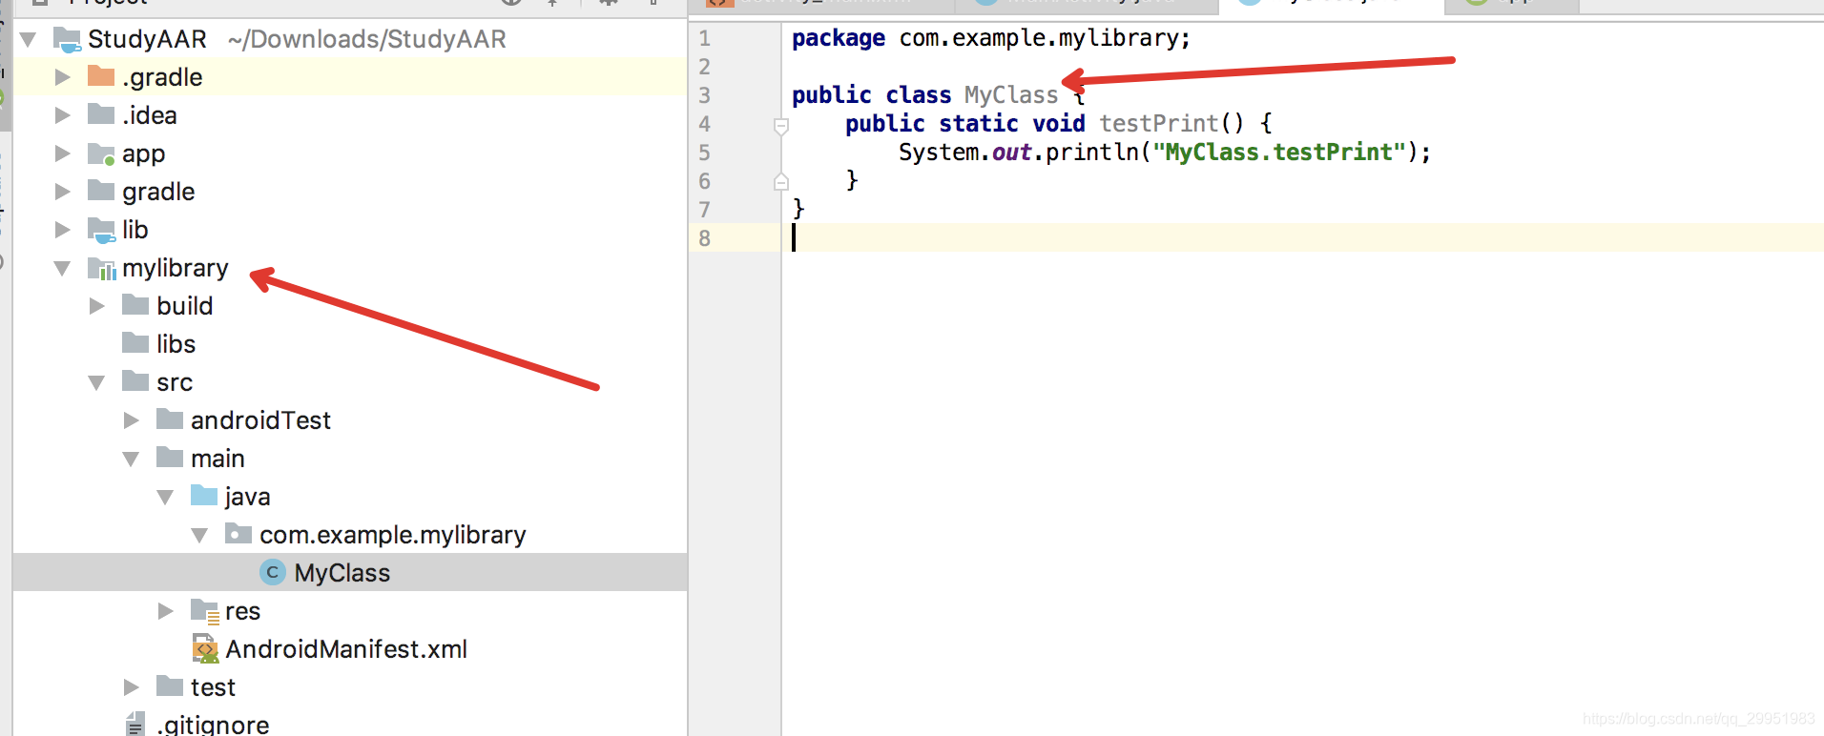
Task: Click the 'static' keyword on line 4
Action: (979, 124)
